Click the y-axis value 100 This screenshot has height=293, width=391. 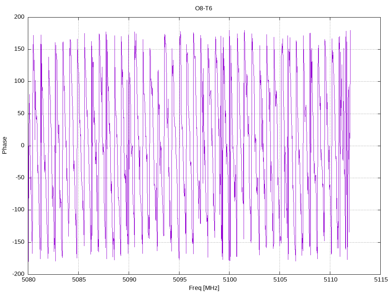click(19, 81)
